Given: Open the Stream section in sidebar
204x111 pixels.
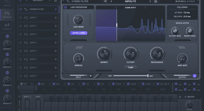Looking at the screenshot, I should tap(7, 26).
